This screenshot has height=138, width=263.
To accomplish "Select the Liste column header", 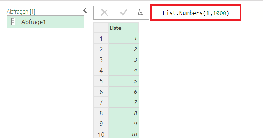I will [124, 28].
